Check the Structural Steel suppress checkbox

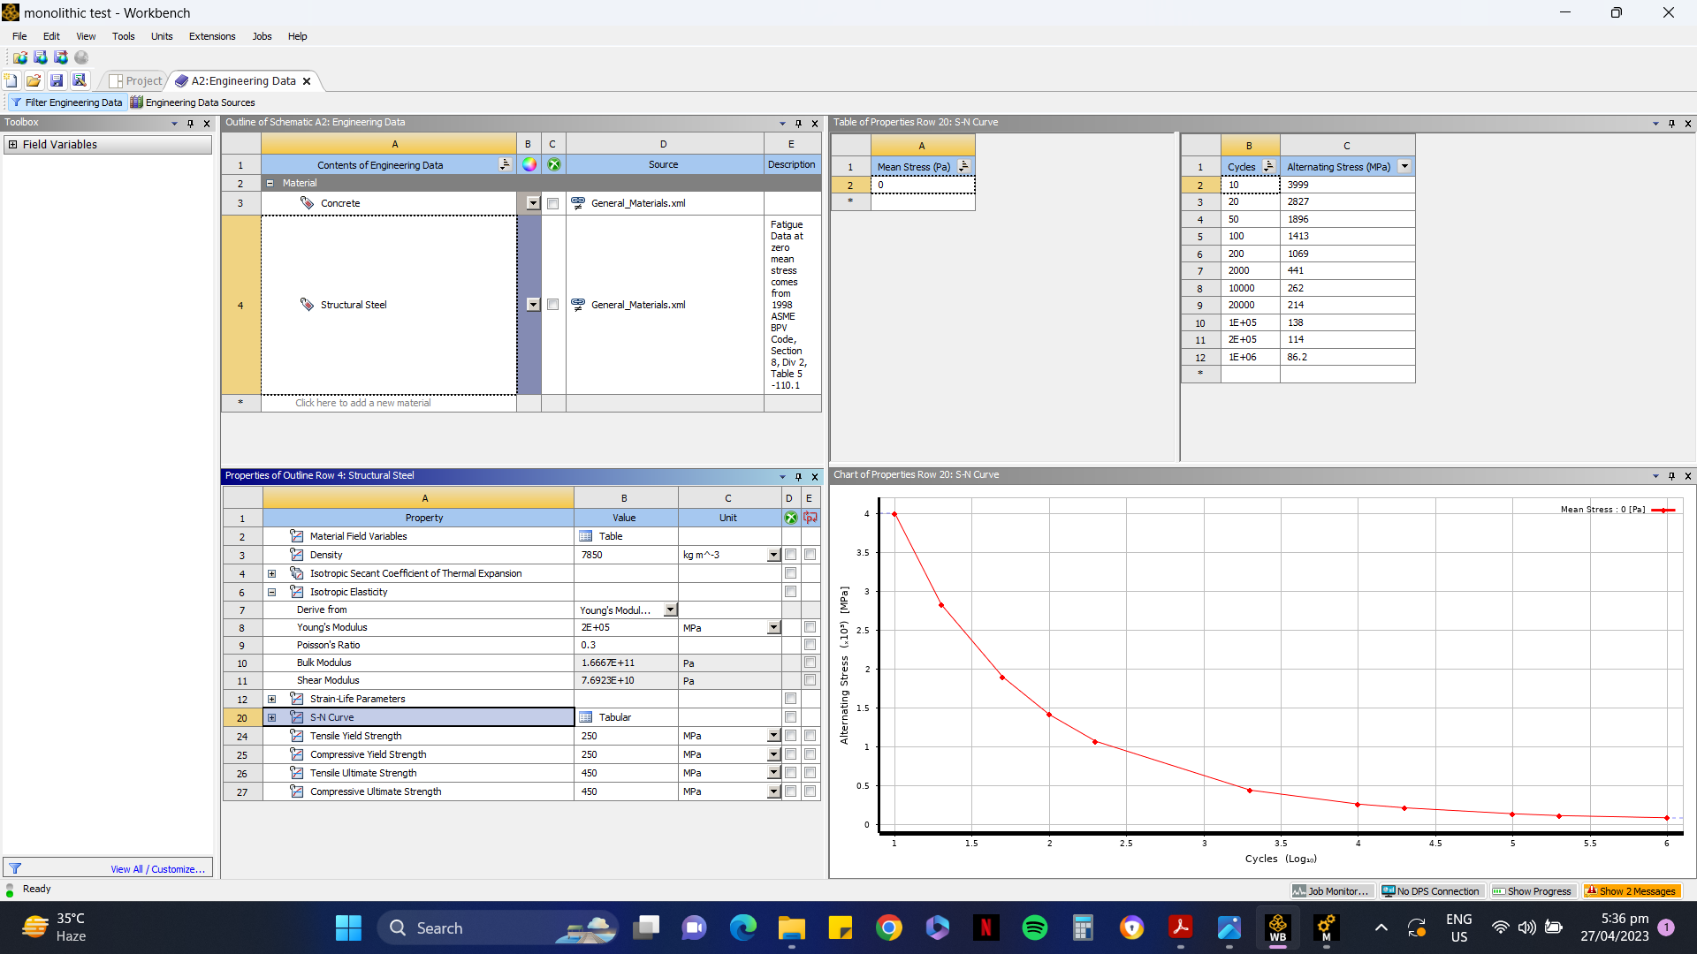[x=552, y=305]
